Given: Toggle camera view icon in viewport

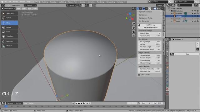Looking at the screenshot, I should [x=133, y=32].
